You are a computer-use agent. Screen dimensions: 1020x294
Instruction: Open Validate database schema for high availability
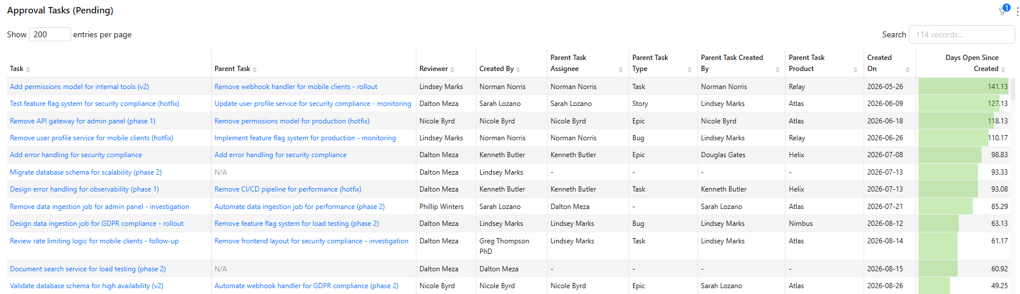click(86, 286)
